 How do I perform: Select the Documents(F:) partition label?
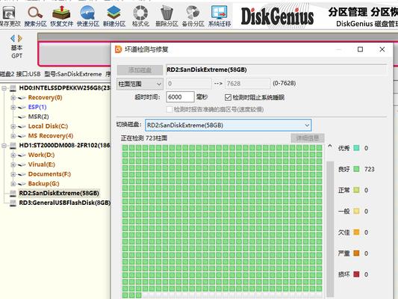[x=49, y=174]
